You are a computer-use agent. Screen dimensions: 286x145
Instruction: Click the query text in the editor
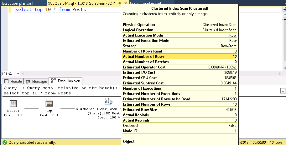pos(50,9)
